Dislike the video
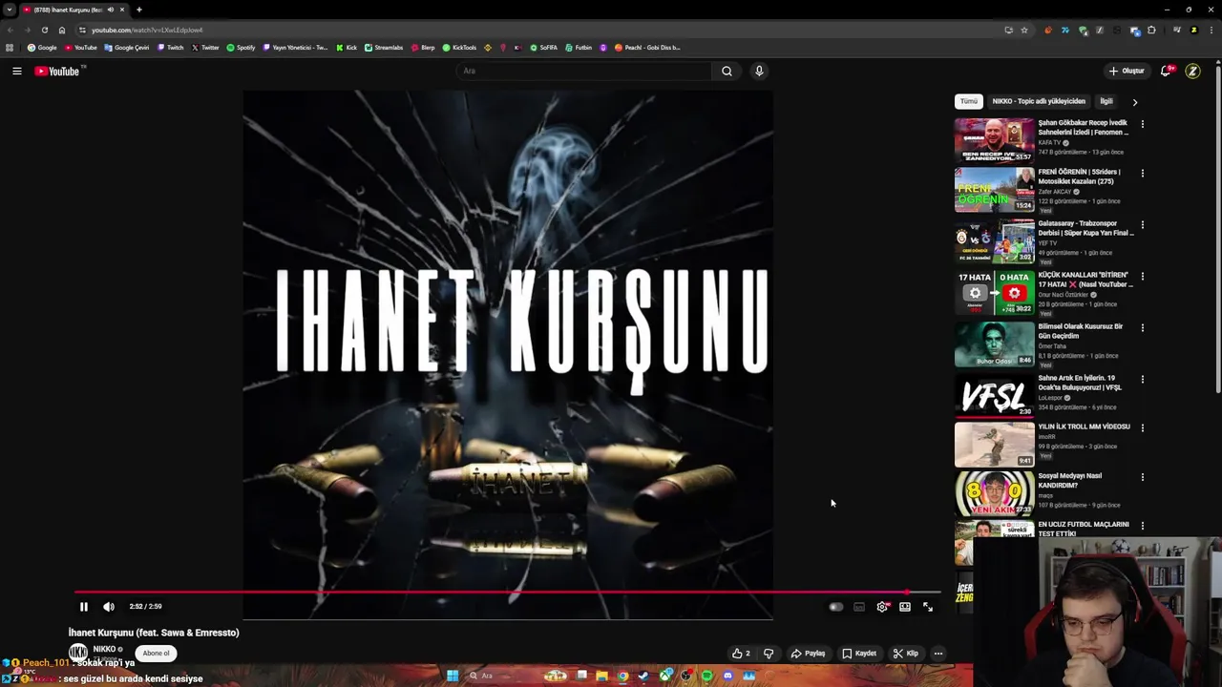 tap(769, 654)
